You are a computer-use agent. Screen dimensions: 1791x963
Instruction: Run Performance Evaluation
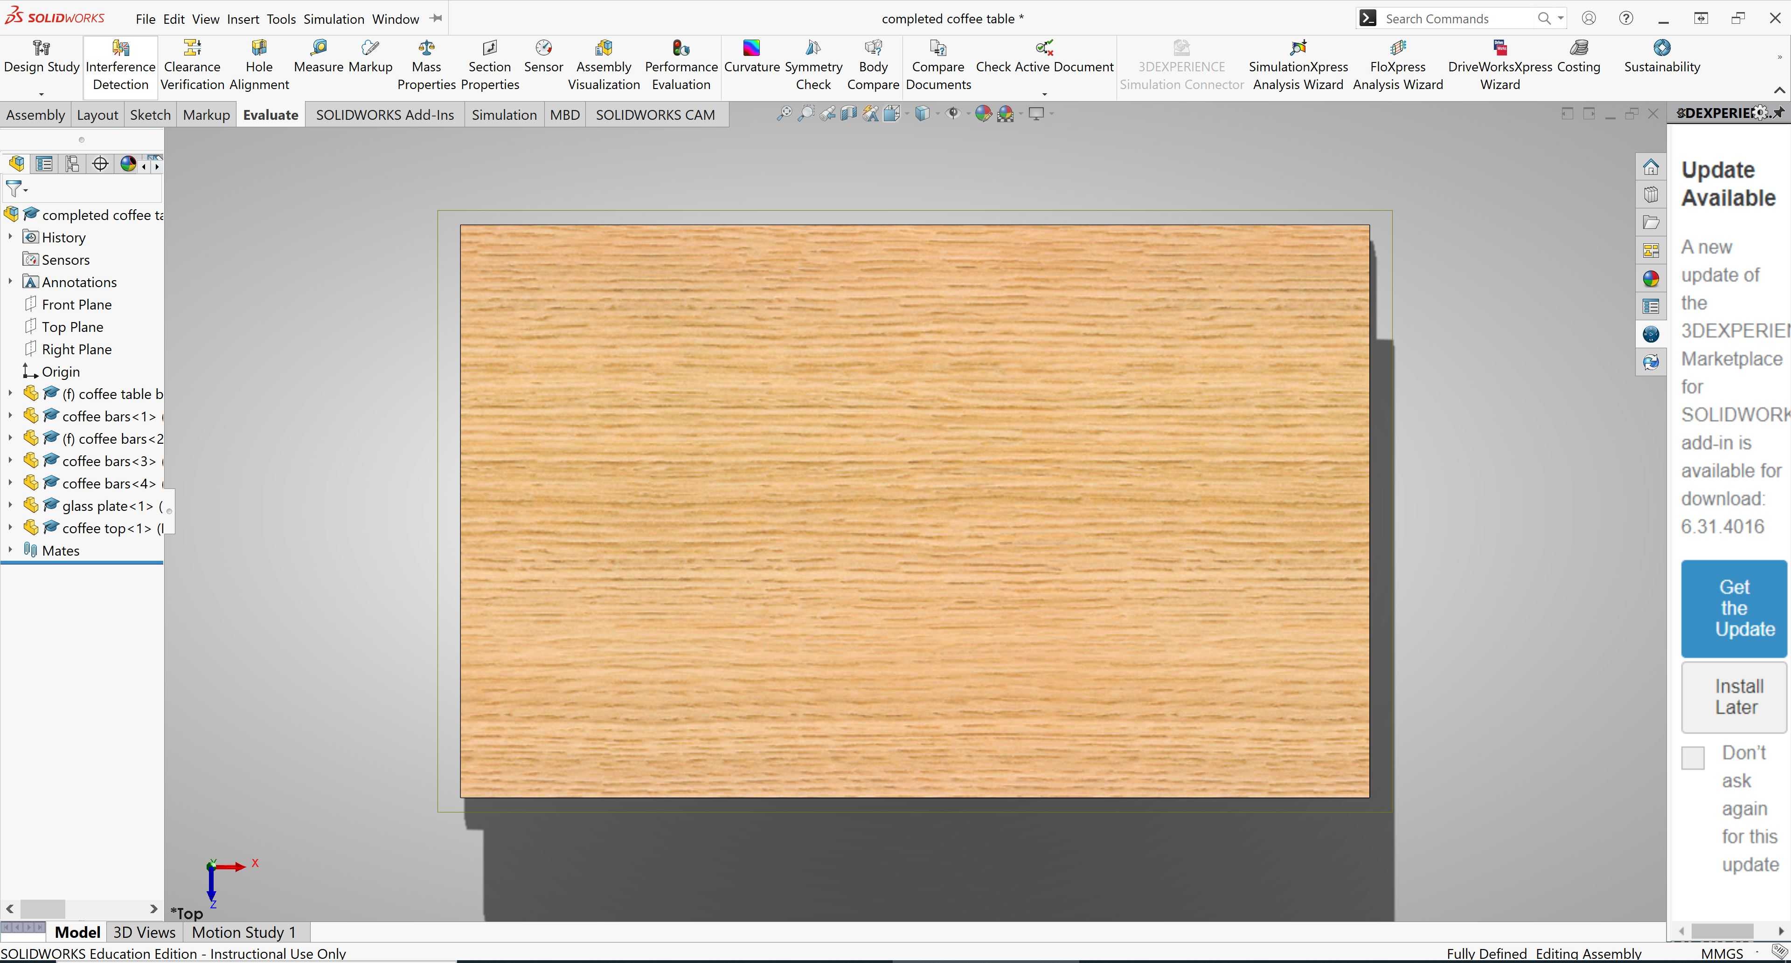point(680,65)
